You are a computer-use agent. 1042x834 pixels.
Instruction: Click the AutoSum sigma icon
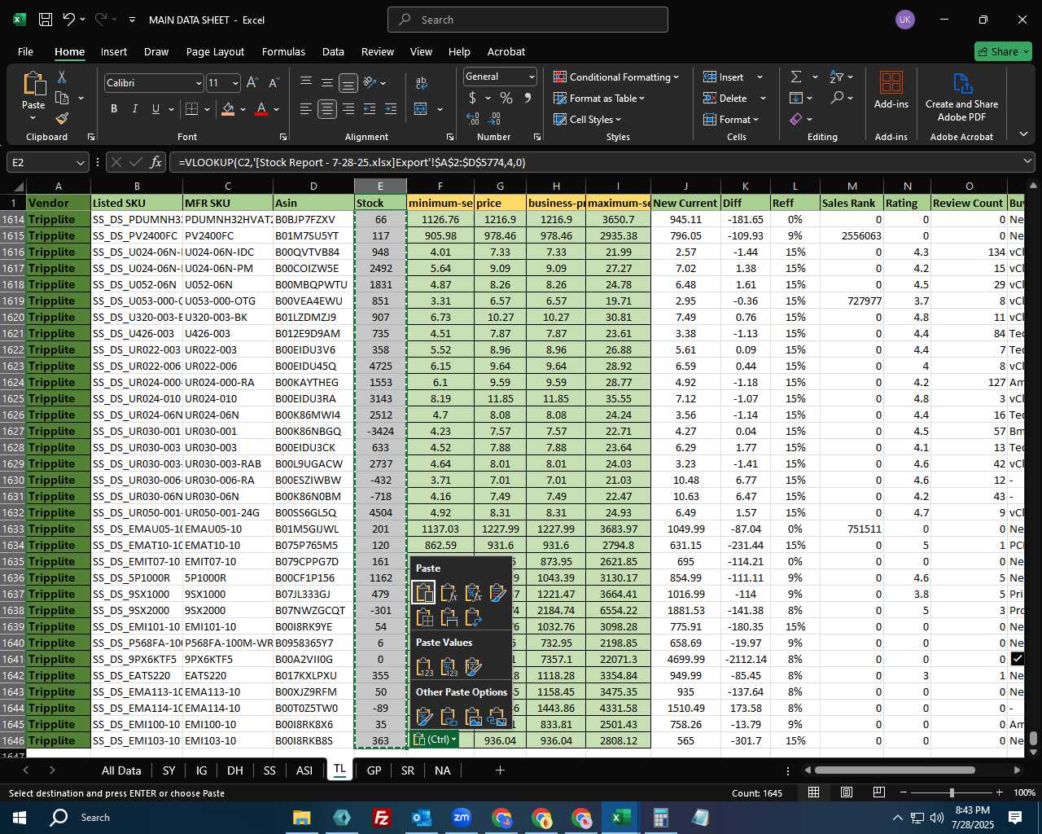coord(795,77)
